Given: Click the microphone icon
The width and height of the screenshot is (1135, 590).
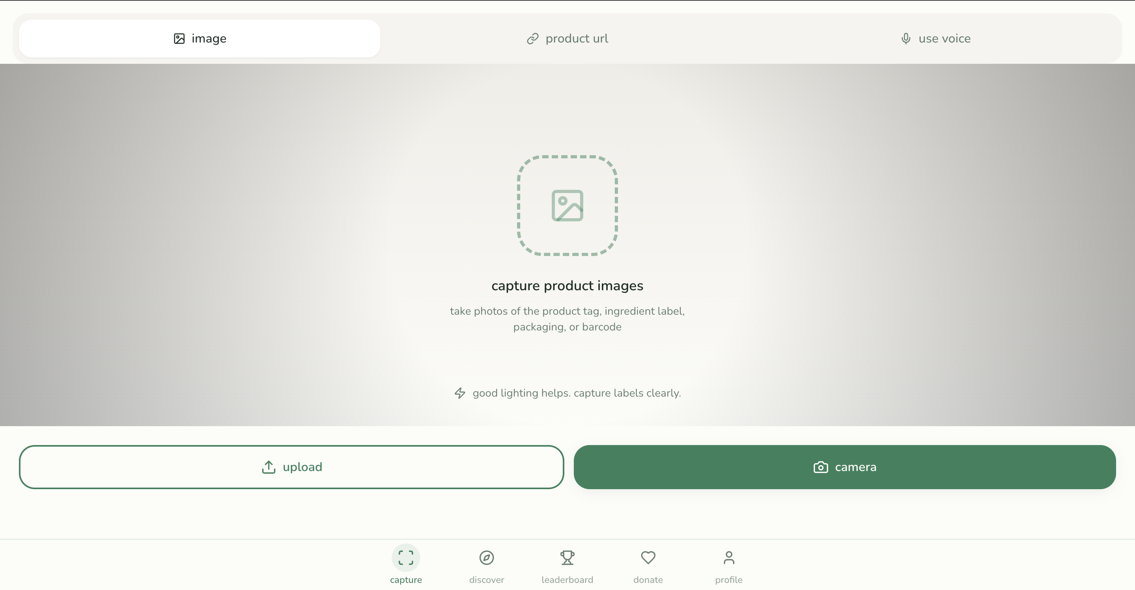Looking at the screenshot, I should tap(906, 39).
